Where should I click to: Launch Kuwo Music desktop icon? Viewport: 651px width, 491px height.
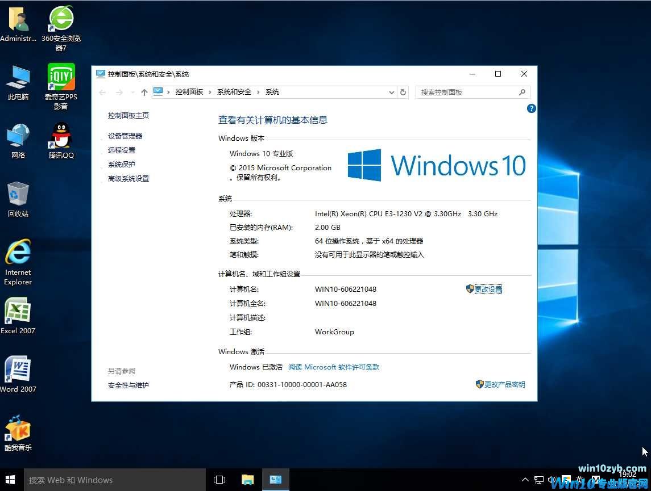coord(18,429)
